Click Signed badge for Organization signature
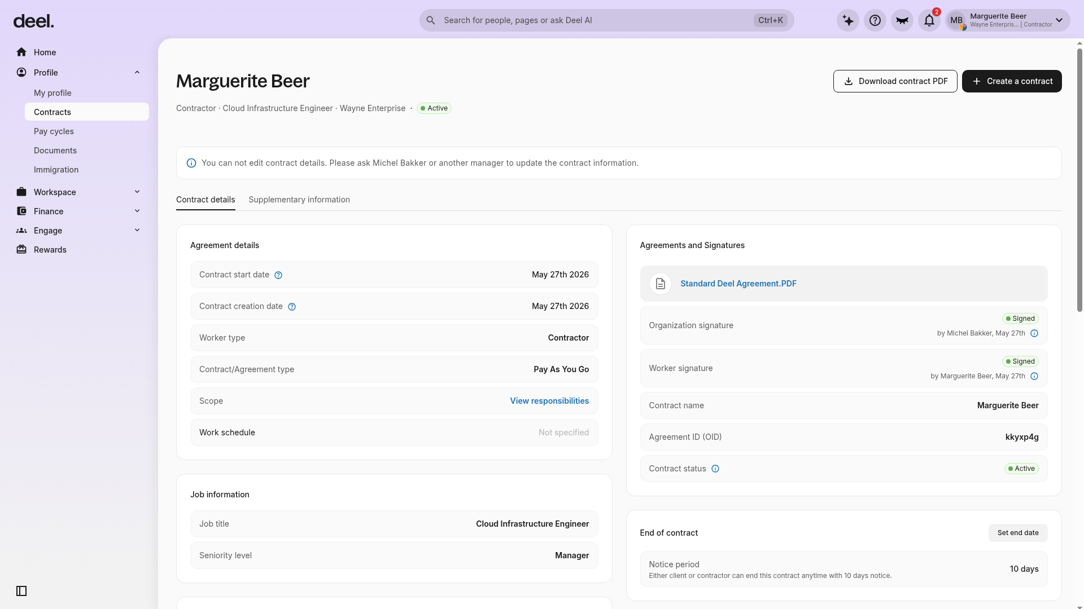The width and height of the screenshot is (1084, 609). (x=1020, y=319)
